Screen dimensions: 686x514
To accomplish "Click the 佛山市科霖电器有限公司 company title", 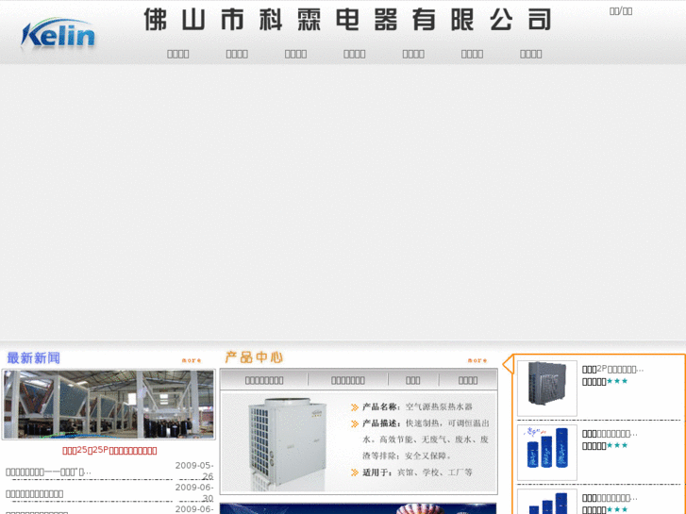I will coord(347,20).
